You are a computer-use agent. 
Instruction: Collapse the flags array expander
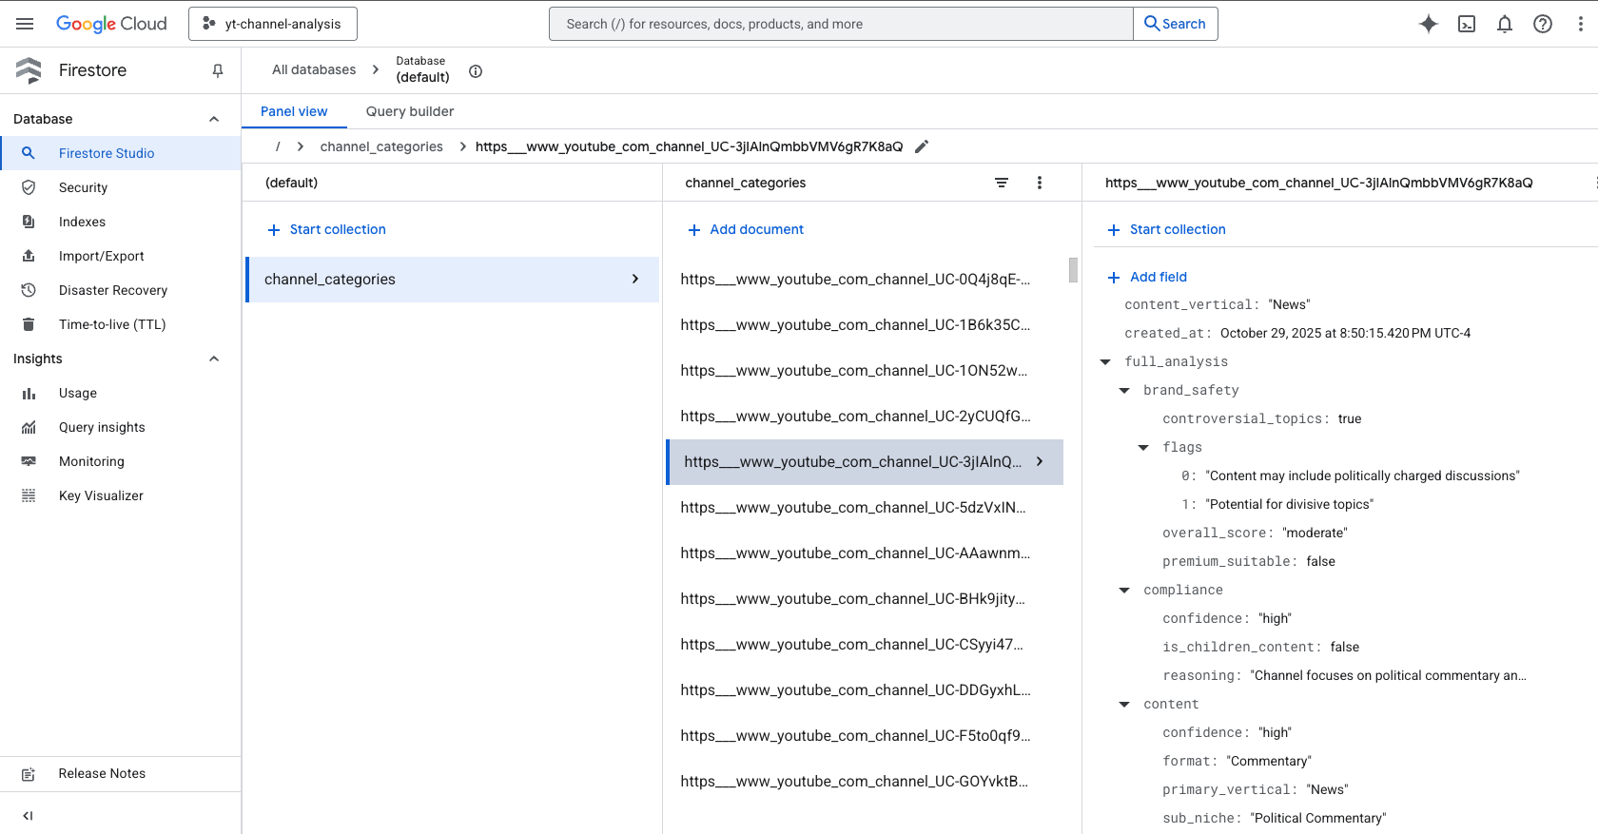point(1143,447)
